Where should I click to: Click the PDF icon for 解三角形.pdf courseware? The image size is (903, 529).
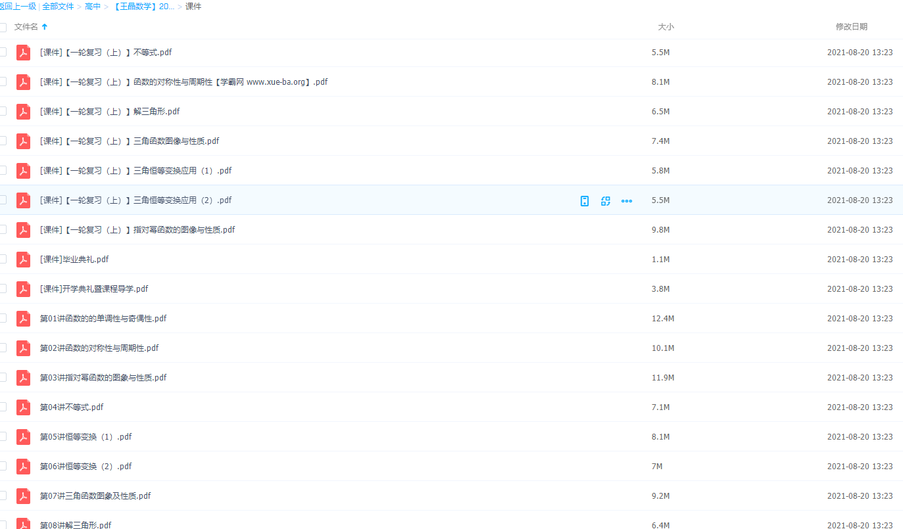(x=24, y=112)
